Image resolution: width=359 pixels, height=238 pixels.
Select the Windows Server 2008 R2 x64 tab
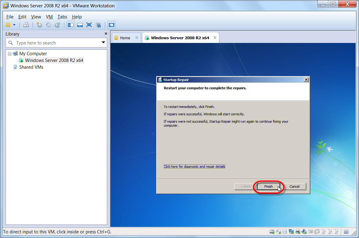click(x=180, y=38)
